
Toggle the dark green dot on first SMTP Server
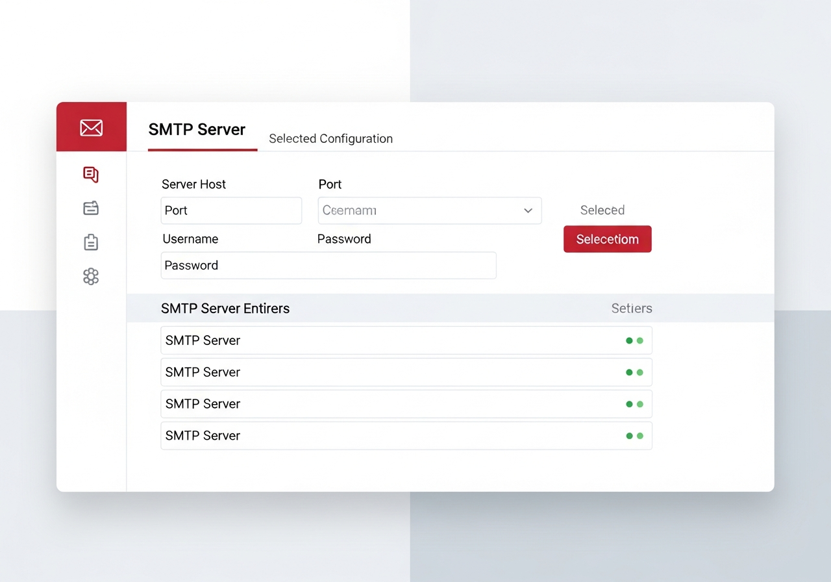click(x=628, y=340)
